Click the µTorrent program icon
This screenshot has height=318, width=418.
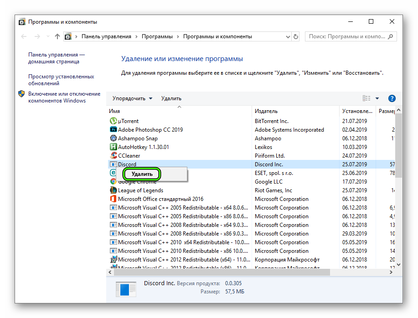click(x=114, y=121)
